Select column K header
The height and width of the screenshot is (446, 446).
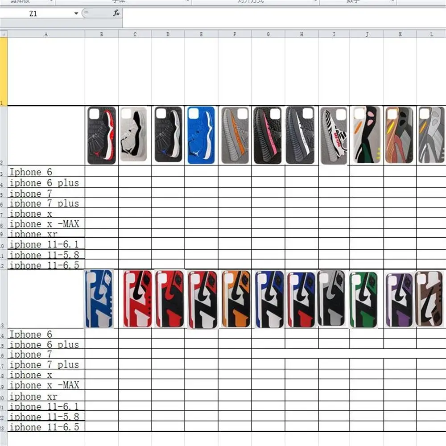point(400,34)
